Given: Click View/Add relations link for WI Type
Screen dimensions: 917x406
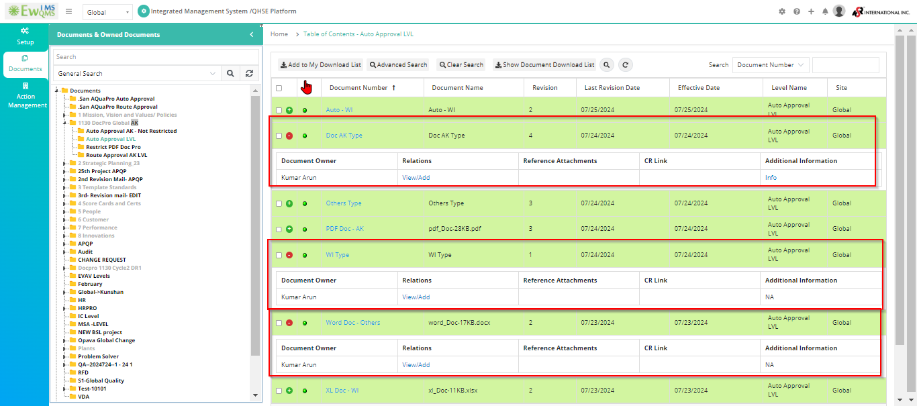Looking at the screenshot, I should 416,297.
